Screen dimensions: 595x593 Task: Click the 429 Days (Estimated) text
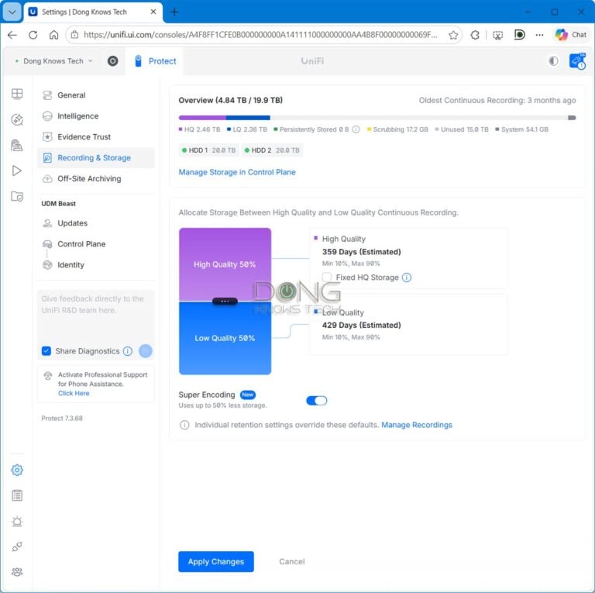coord(361,325)
